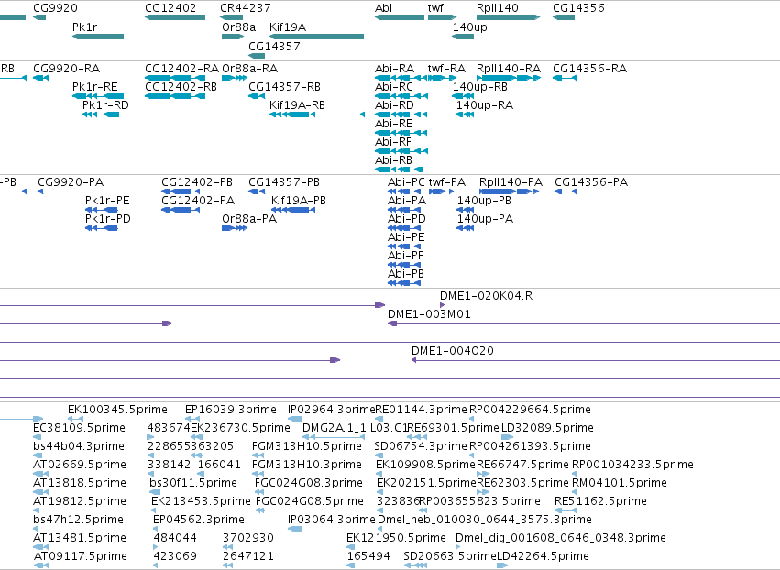
Task: Click the Abi-RF transcript label
Action: [393, 142]
